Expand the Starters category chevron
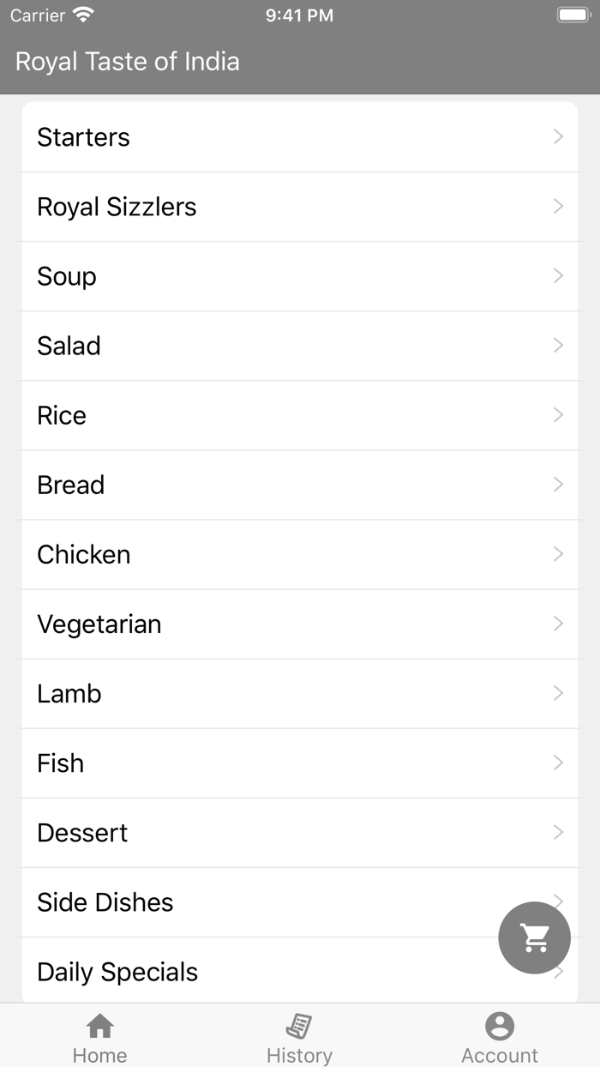600x1067 pixels. coord(558,136)
